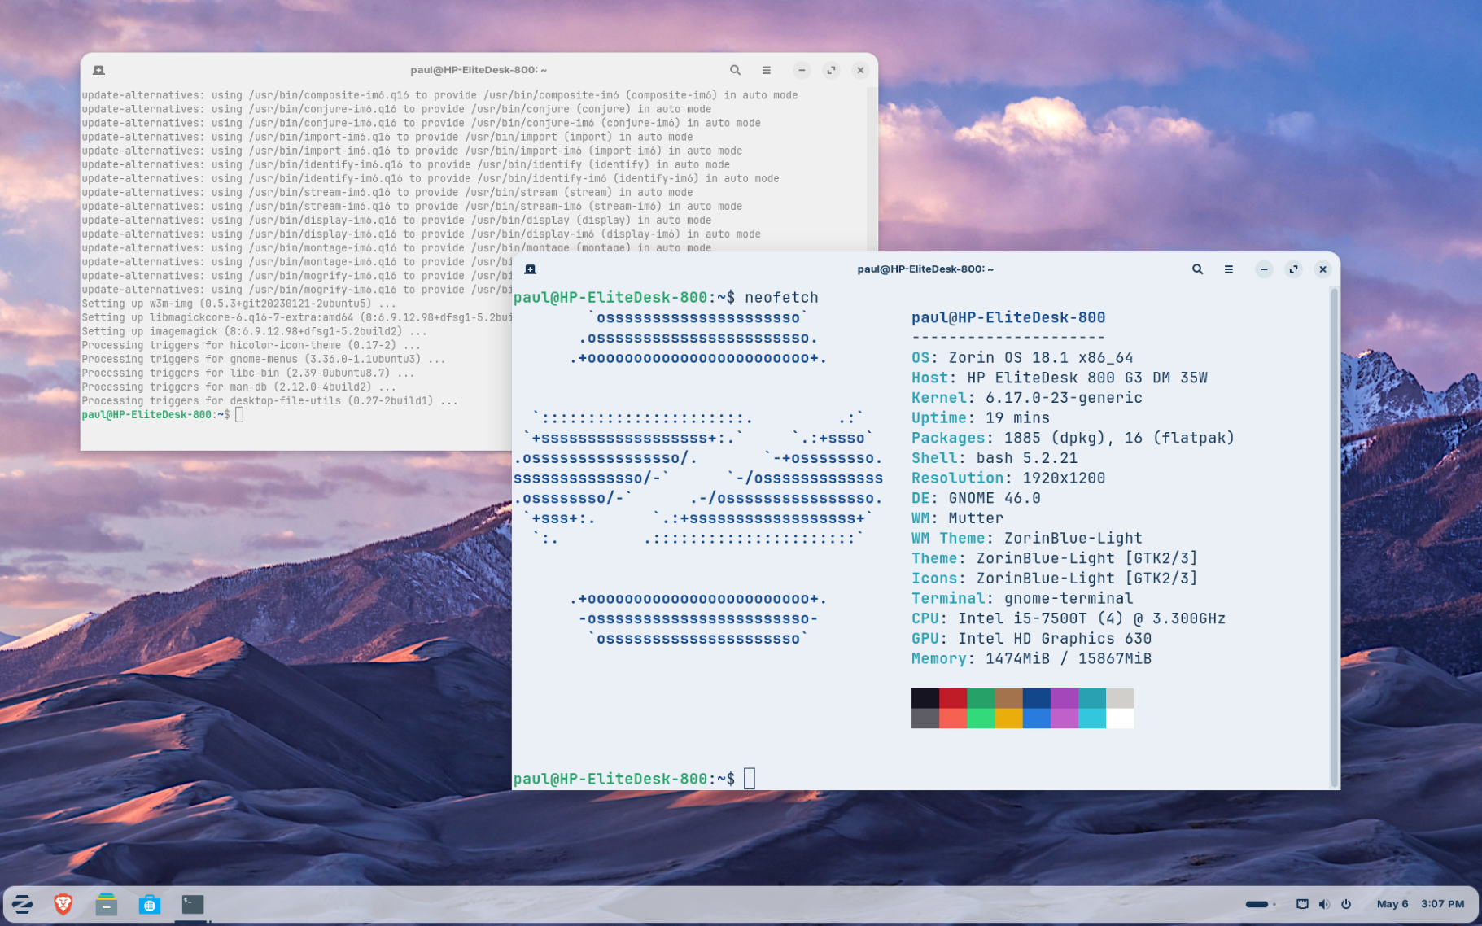Open hamburger menu in front terminal
Screen dimensions: 1482x926
click(x=1228, y=269)
